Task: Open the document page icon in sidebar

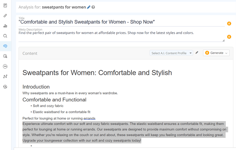Action: 5,6
